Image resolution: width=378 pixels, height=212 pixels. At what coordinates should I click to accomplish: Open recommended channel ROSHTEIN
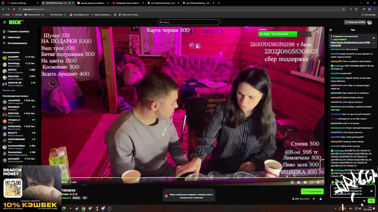(x=19, y=115)
